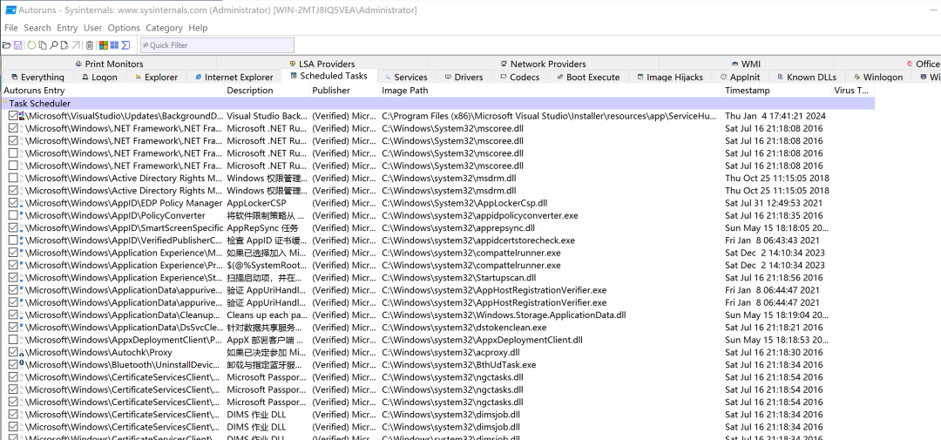Switch to the Everything tab
Image resolution: width=941 pixels, height=440 pixels.
(37, 77)
